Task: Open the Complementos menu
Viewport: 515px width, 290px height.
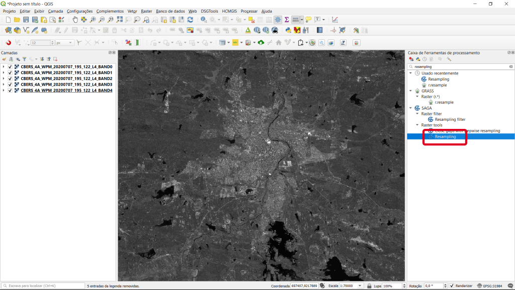Action: [x=110, y=11]
